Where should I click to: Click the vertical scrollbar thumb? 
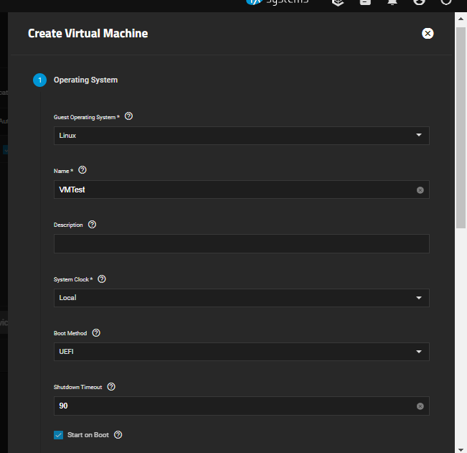461,128
